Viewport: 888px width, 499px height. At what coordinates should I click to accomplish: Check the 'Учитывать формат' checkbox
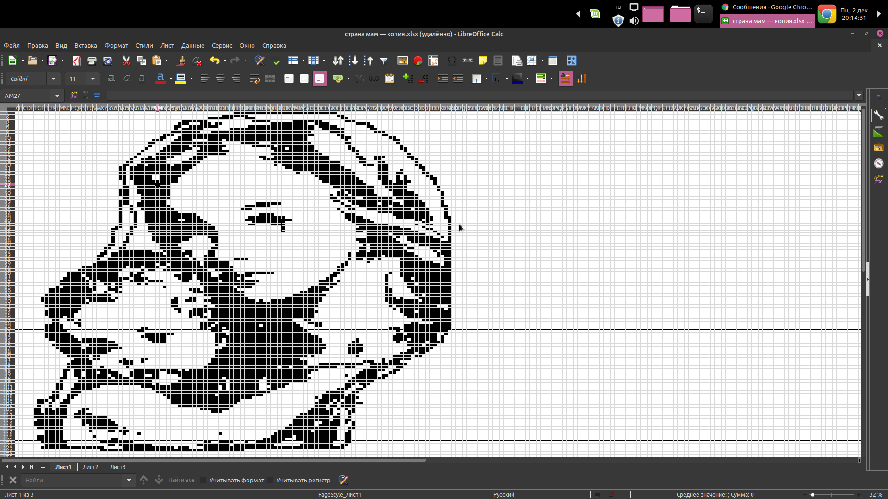pos(203,480)
